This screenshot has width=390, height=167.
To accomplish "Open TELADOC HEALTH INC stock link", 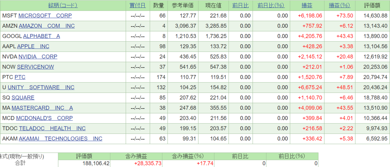I will 52,129.
